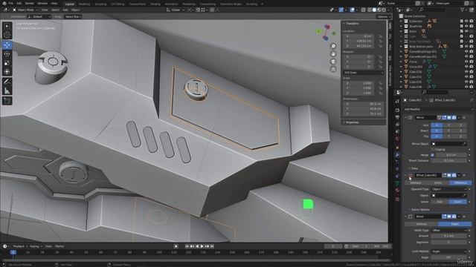Click the Blender logo menu icon

click(x=4, y=3)
